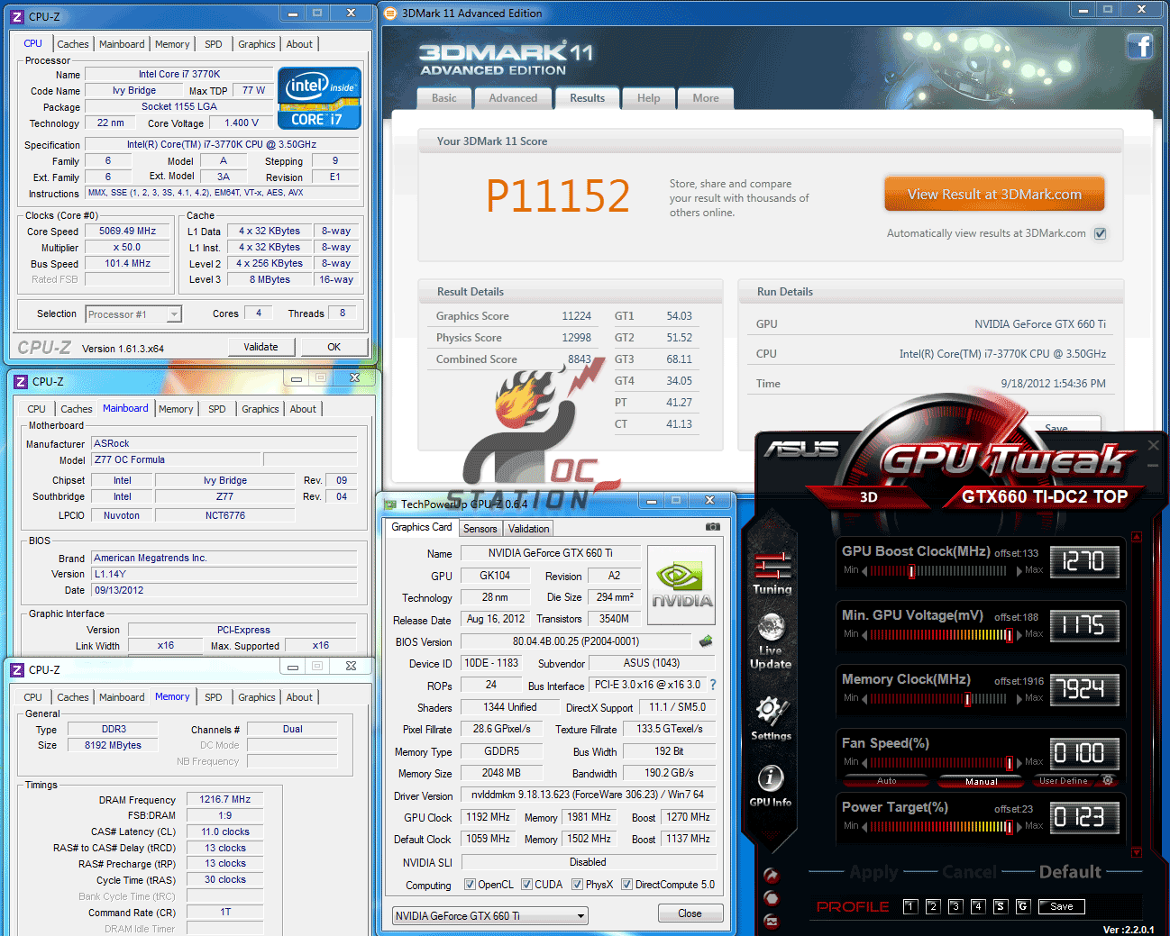Viewport: 1170px width, 936px height.
Task: Open Live Update in GPU Tweak
Action: pos(771,641)
